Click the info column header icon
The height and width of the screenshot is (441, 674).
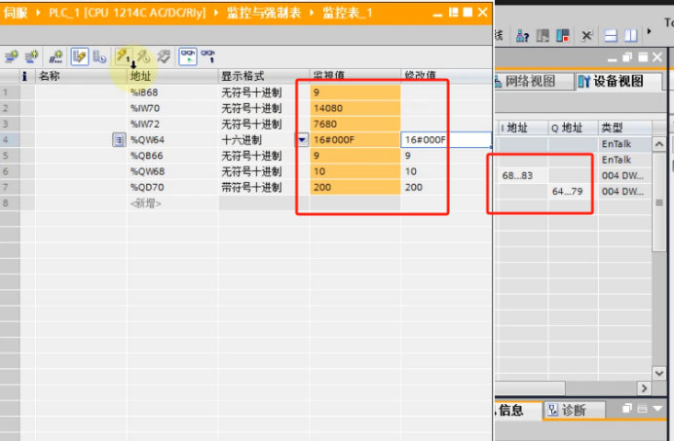pos(25,76)
